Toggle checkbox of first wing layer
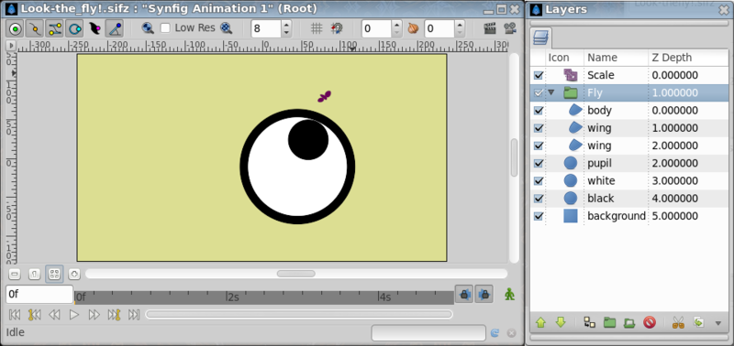734x346 pixels. (x=539, y=128)
